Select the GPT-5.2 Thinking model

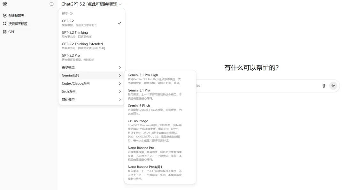point(92,34)
